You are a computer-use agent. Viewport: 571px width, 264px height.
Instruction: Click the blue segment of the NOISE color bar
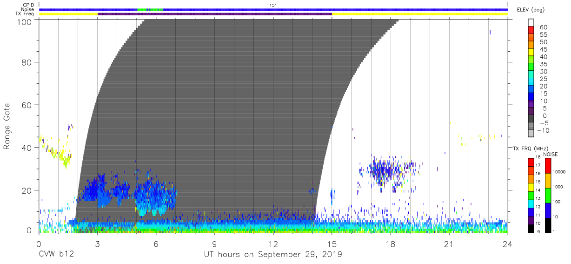pos(548,210)
